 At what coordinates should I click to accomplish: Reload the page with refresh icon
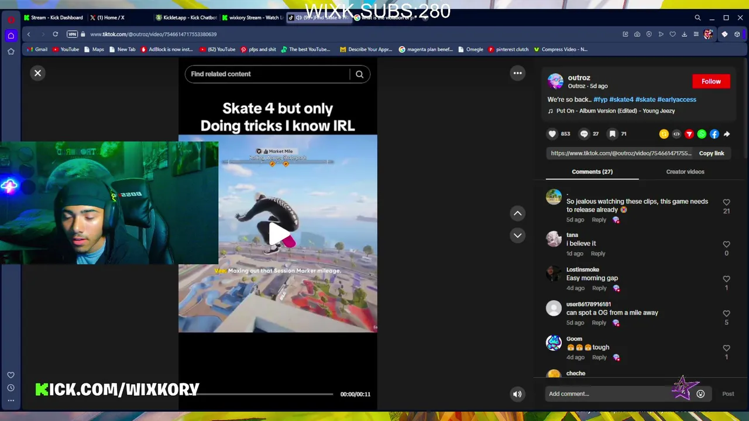[55, 34]
